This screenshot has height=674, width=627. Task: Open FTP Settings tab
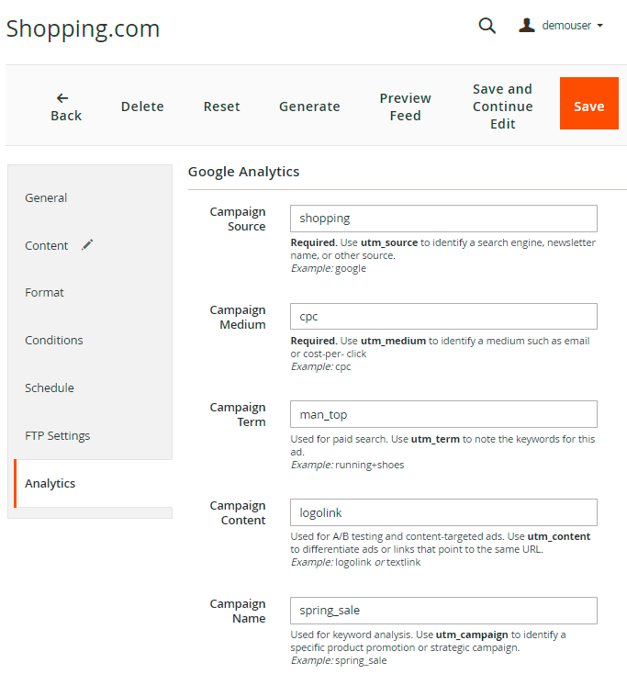click(57, 435)
